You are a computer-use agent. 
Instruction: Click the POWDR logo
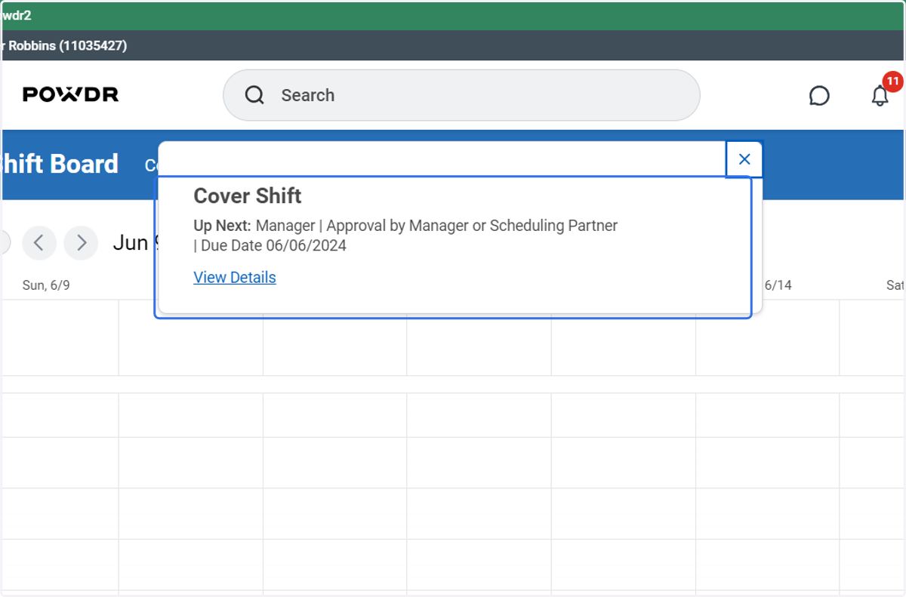click(x=70, y=94)
